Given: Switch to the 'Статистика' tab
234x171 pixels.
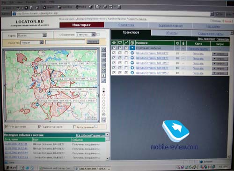Looking at the screenshot, I should pyautogui.click(x=126, y=25).
